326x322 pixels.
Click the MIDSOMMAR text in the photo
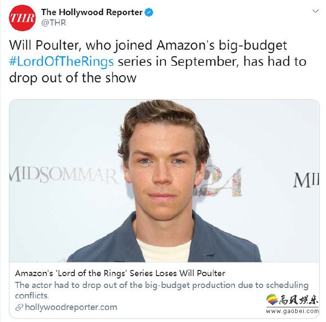coord(64,175)
